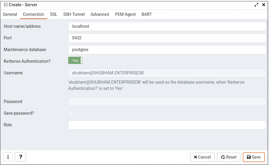Go to the Advanced tab
269x165 pixels.
pyautogui.click(x=100, y=14)
